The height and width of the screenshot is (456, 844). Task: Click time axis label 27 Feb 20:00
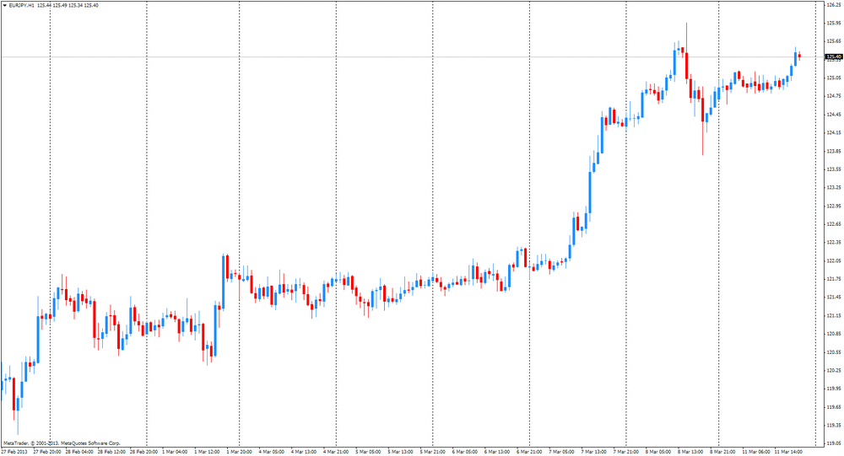click(x=47, y=452)
